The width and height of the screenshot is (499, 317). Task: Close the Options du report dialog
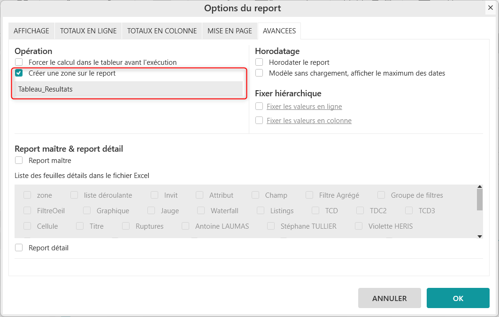[x=490, y=8]
